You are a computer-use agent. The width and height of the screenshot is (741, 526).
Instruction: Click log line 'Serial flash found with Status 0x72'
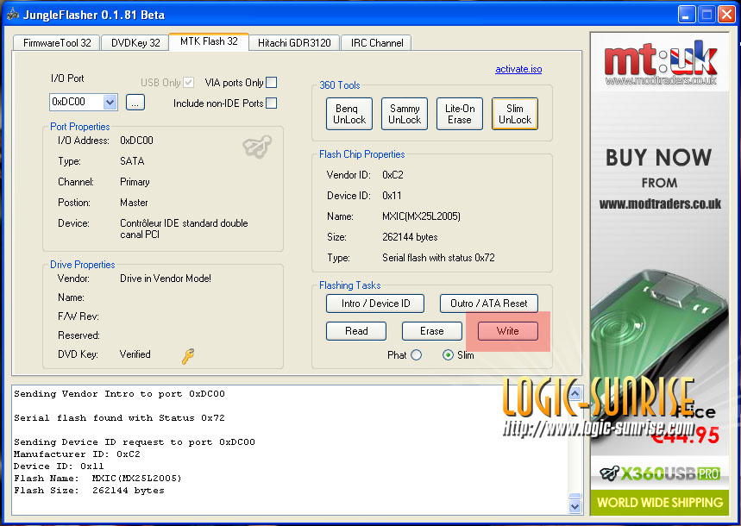click(119, 417)
